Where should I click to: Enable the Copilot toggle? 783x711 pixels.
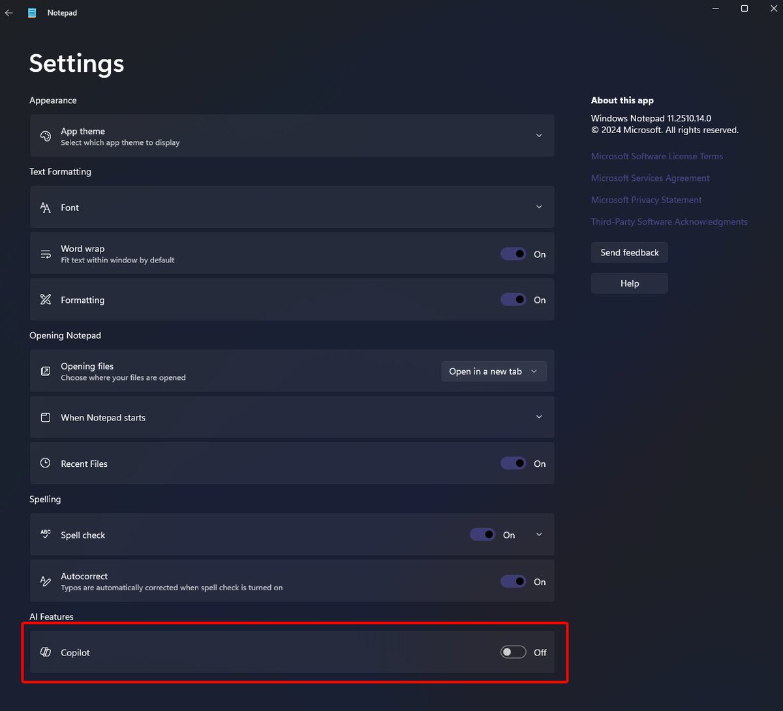514,652
